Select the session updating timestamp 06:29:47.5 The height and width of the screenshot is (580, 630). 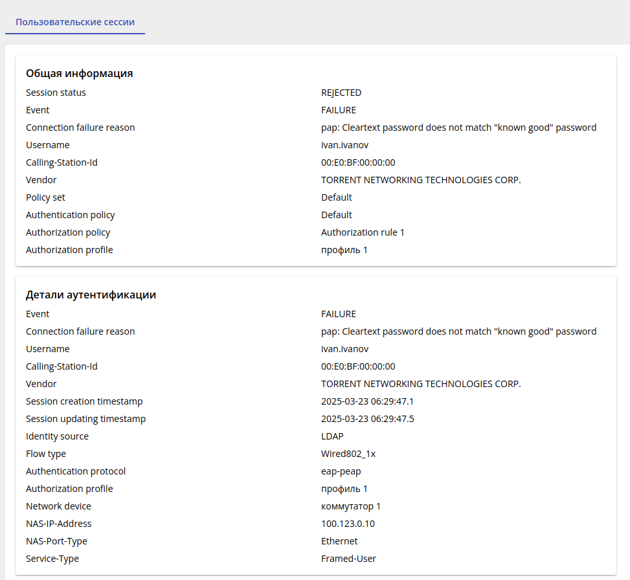367,419
